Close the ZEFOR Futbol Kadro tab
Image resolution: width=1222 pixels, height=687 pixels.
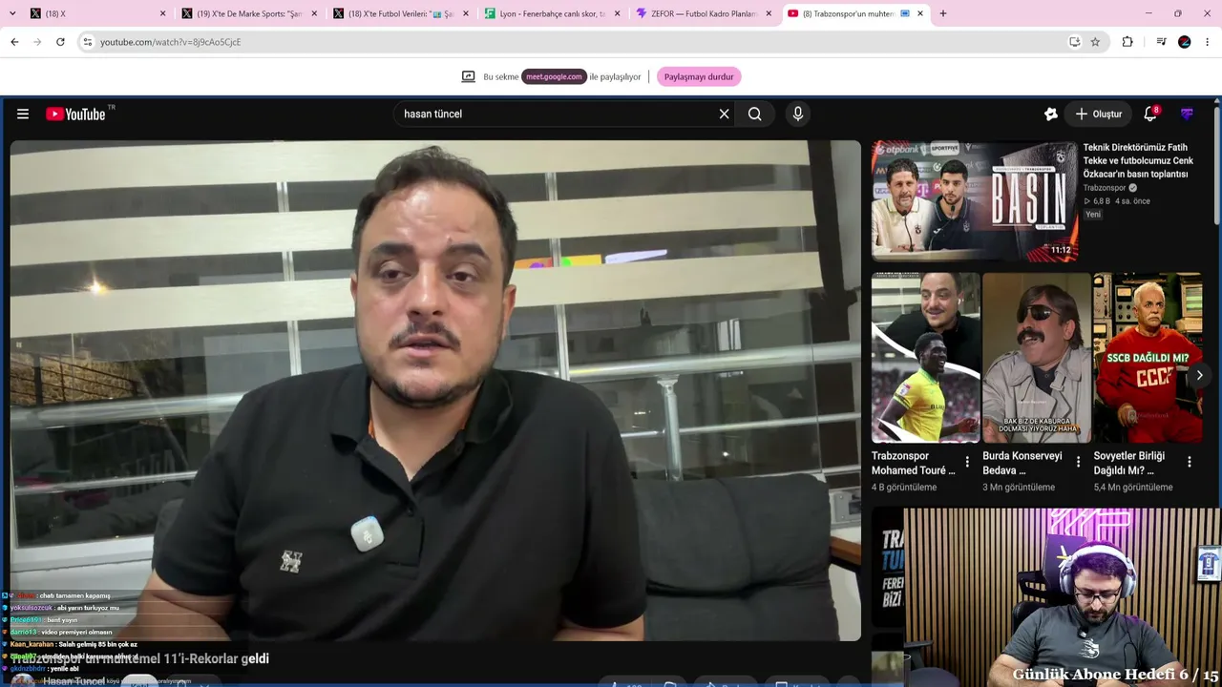click(769, 13)
